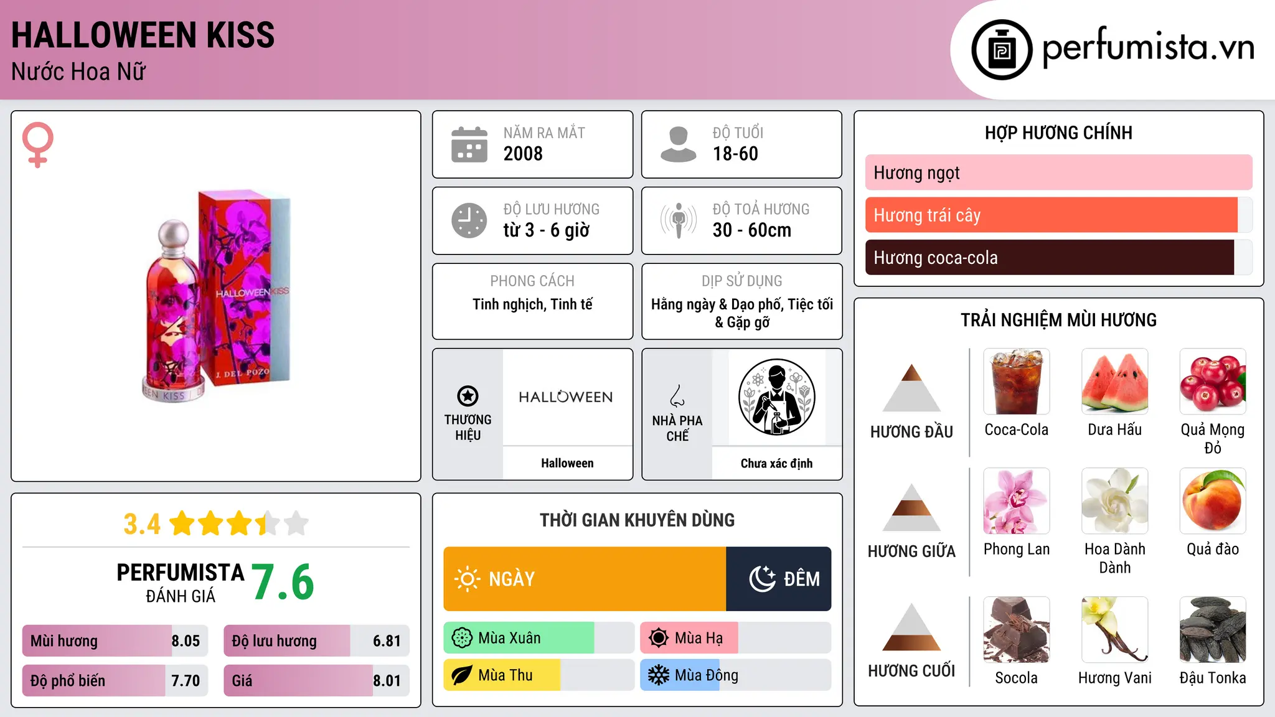Screen dimensions: 1275x717
Task: Click the PERFUMISTA ĐÁNH GIÁ label
Action: [x=181, y=583]
